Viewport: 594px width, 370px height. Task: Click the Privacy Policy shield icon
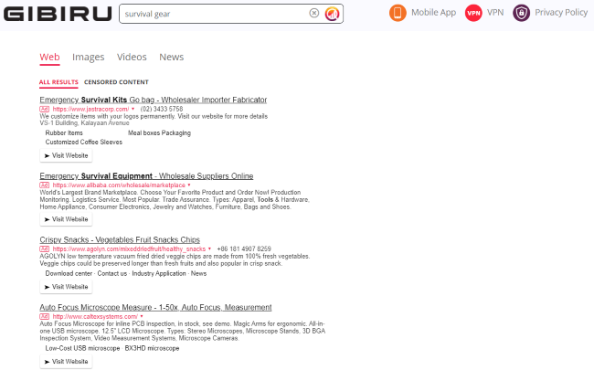(521, 13)
